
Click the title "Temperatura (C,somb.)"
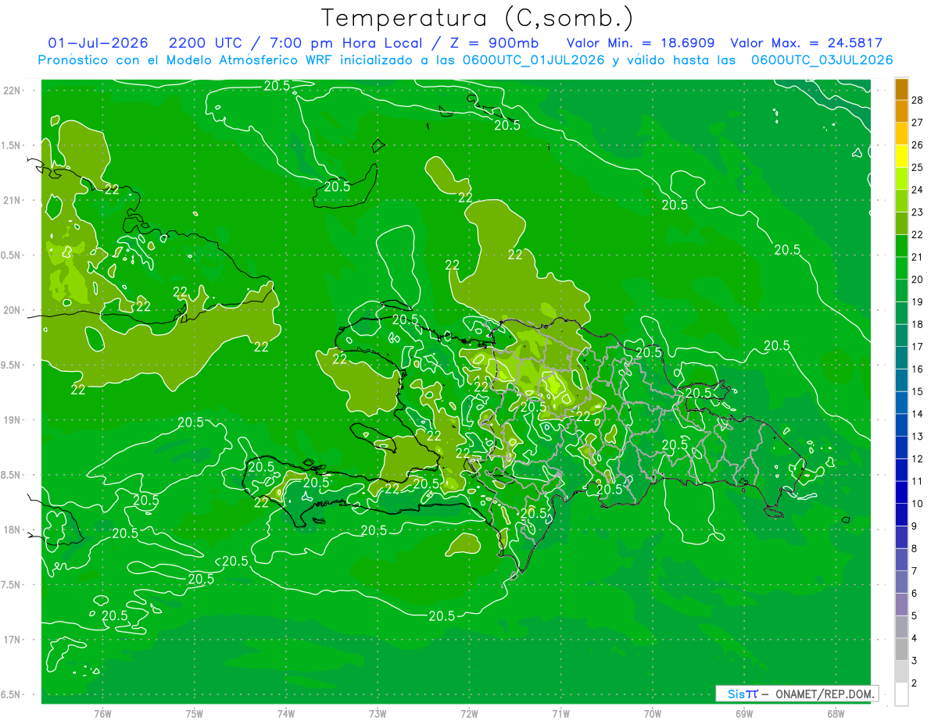point(477,18)
